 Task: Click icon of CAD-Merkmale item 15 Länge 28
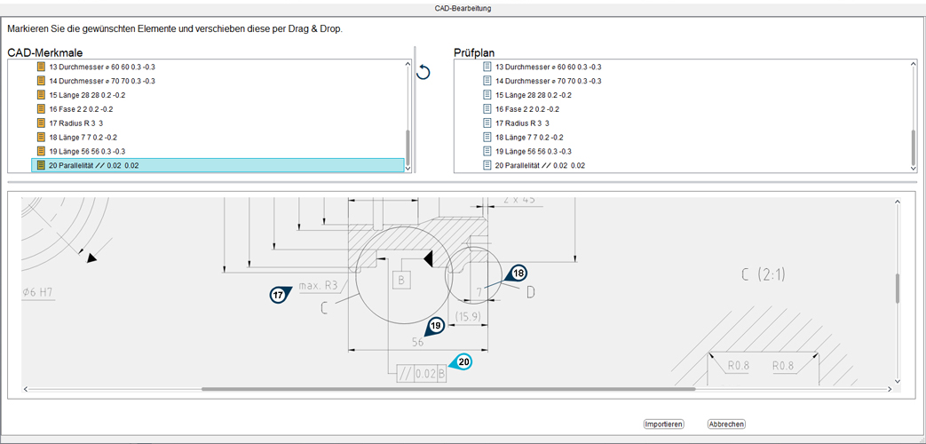[x=41, y=95]
